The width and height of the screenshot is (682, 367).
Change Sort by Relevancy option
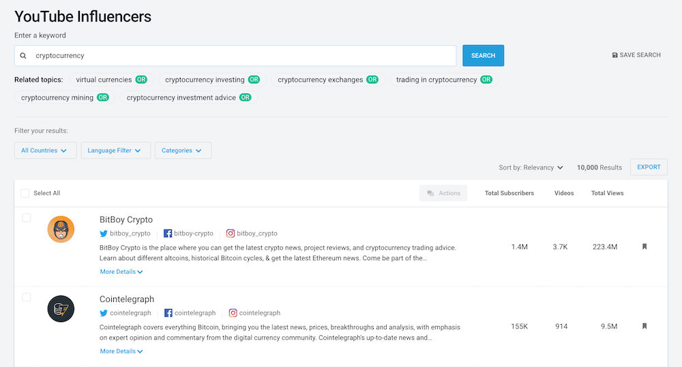[x=531, y=167]
